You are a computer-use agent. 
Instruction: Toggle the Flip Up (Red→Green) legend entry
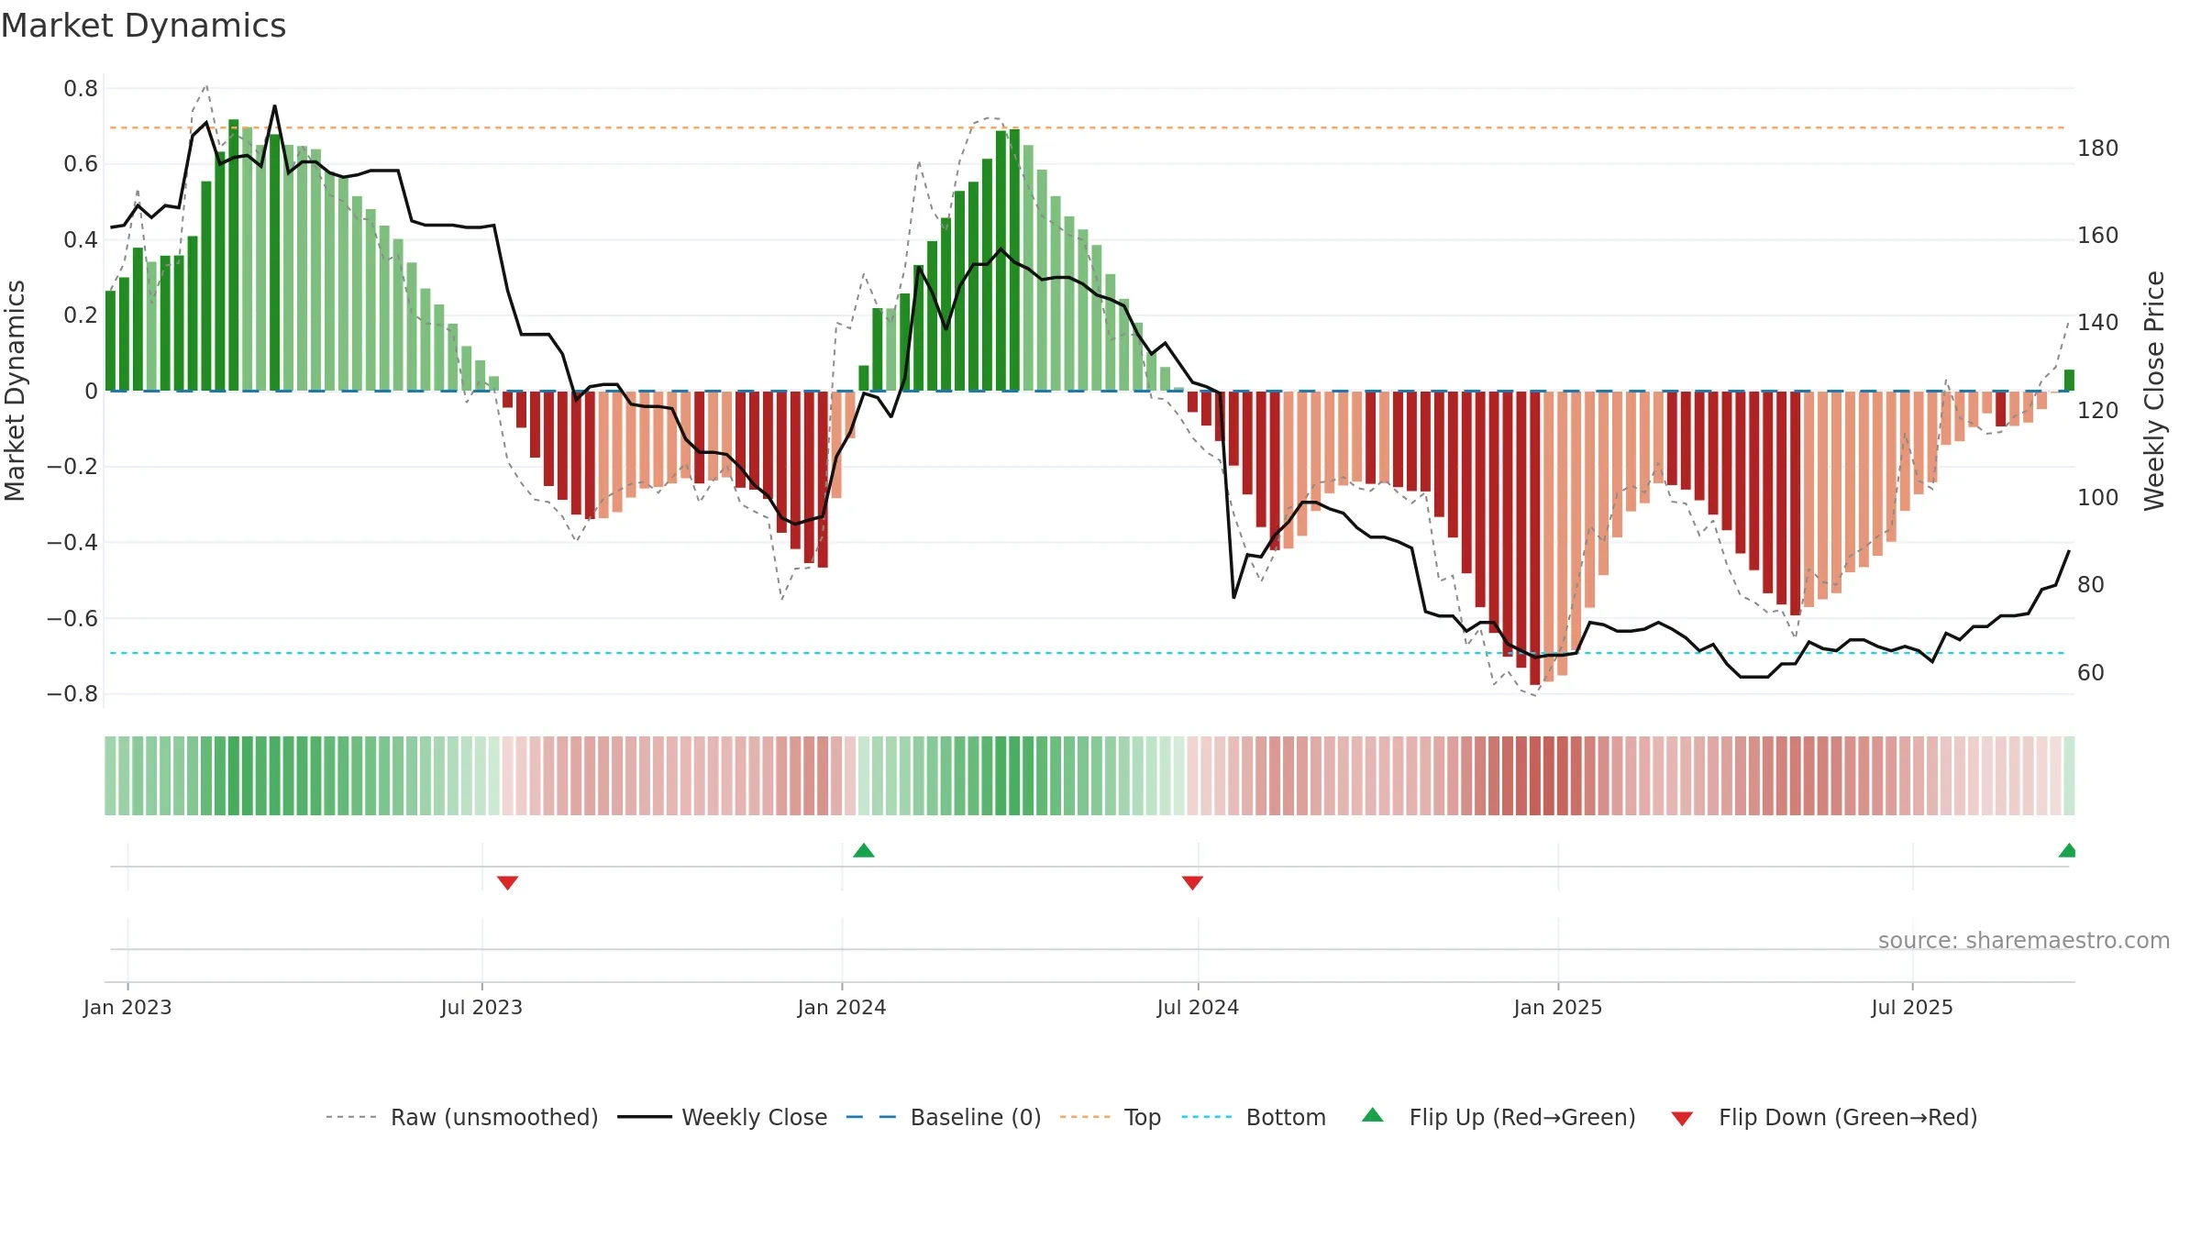click(1499, 1117)
